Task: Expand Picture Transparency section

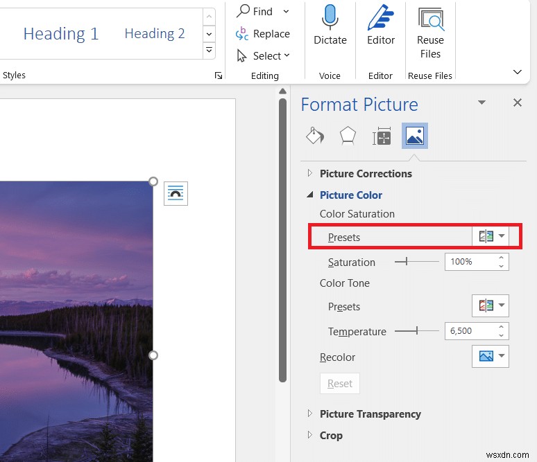Action: click(x=310, y=414)
